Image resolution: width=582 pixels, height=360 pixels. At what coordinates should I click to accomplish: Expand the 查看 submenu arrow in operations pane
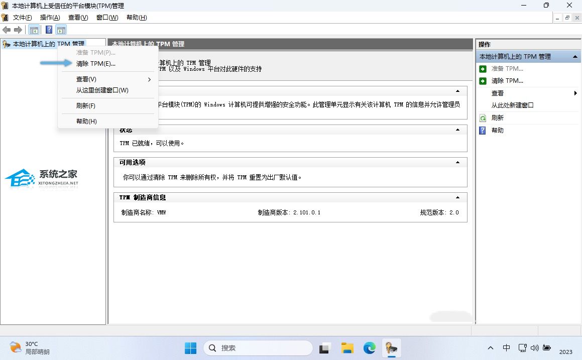click(x=576, y=93)
